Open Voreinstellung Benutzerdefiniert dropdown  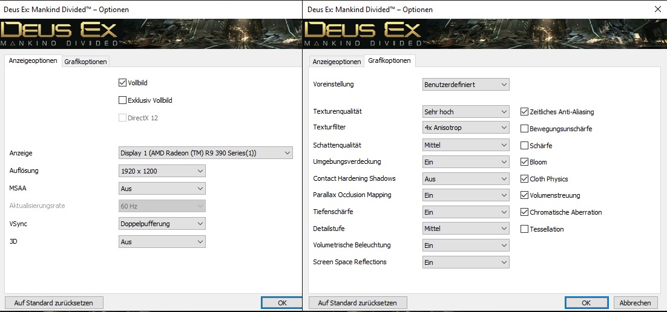[x=465, y=85]
